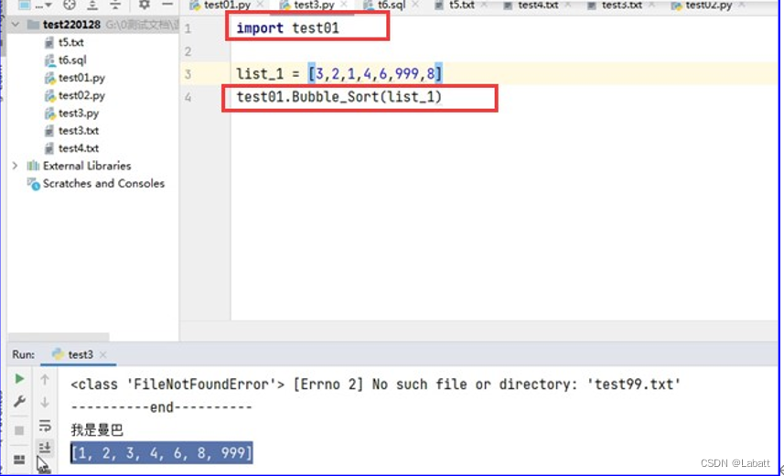Click the '我是曼巴' console output line
The image size is (784, 476).
tap(97, 430)
